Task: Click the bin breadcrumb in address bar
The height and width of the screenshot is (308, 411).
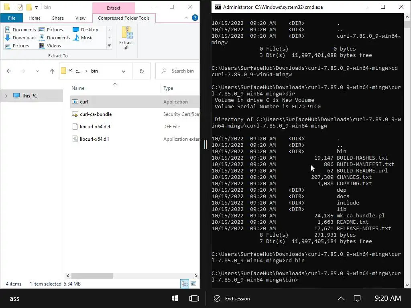Action: (x=94, y=71)
